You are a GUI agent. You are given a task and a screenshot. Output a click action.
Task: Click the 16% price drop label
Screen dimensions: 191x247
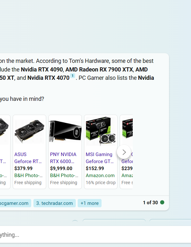(x=101, y=183)
